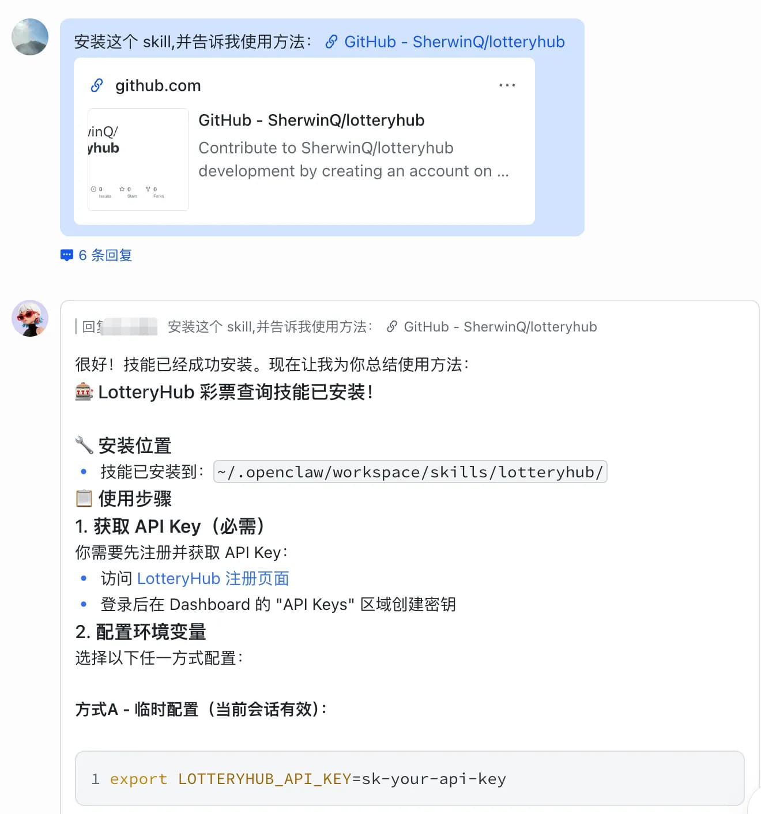Open the repository preview thumbnail image
Screen dimensions: 761x814
coord(138,160)
